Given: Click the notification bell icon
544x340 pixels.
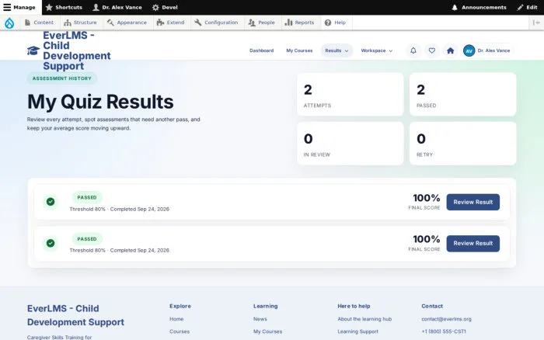Looking at the screenshot, I should tap(413, 50).
